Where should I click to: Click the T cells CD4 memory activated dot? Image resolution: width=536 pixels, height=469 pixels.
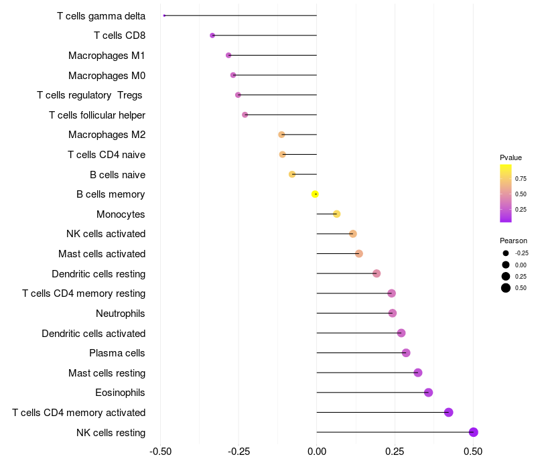tap(448, 413)
